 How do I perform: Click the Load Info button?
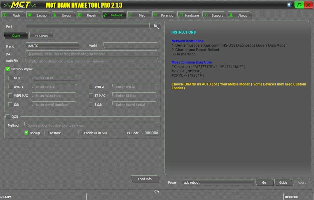tap(145, 179)
